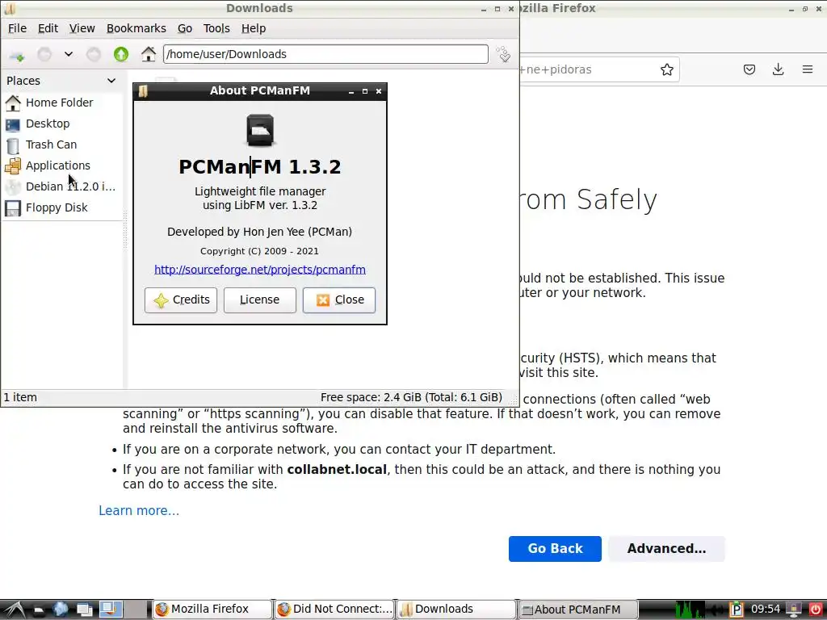Click the Close button in About PCManFM
Viewport: 827px width, 620px height.
pos(339,300)
